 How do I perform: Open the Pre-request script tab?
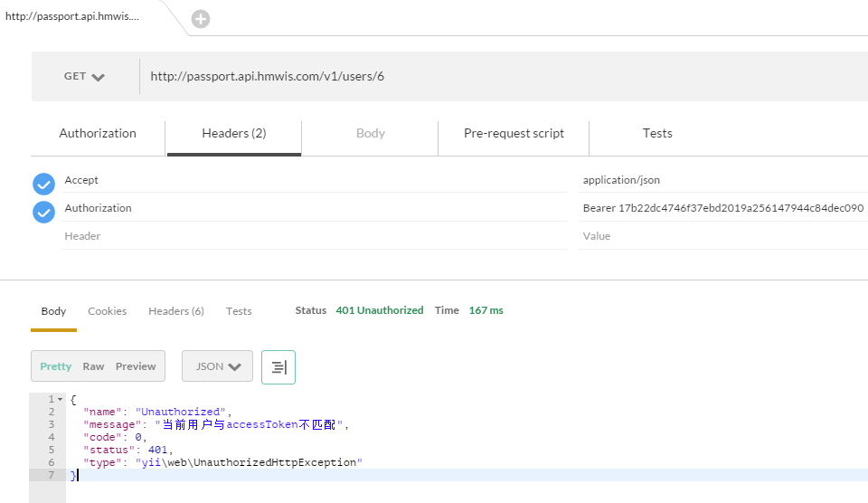514,134
